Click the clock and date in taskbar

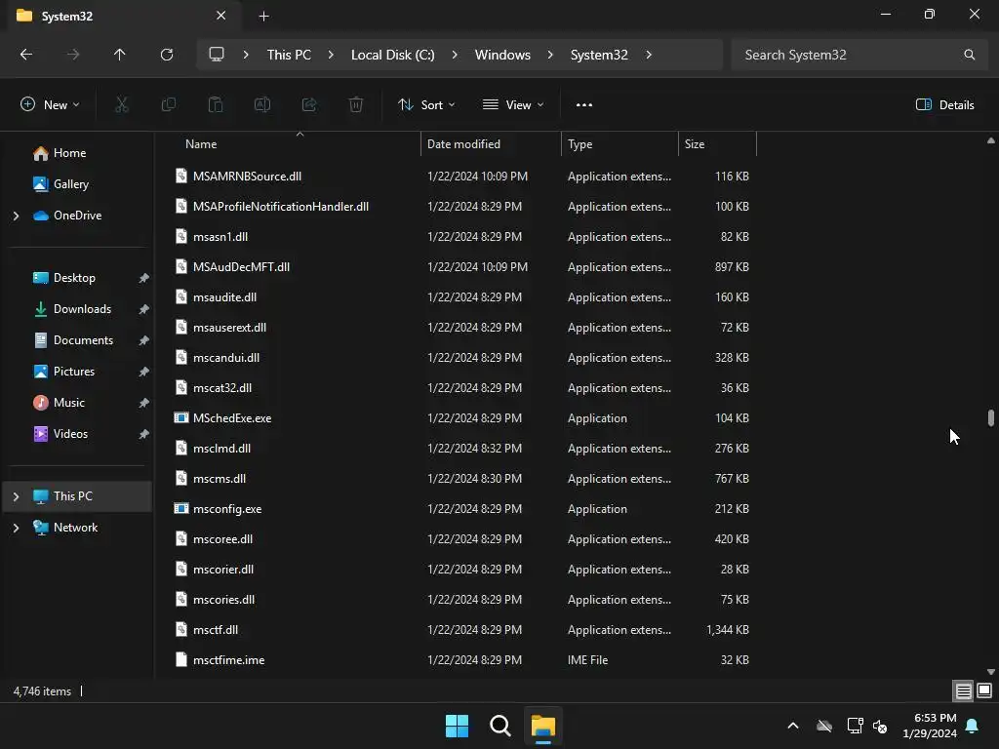(x=930, y=726)
